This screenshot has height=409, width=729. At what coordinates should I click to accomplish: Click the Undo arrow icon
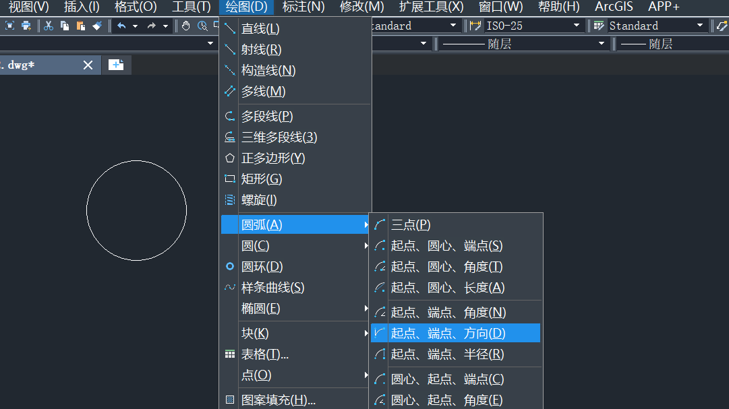[x=122, y=26]
